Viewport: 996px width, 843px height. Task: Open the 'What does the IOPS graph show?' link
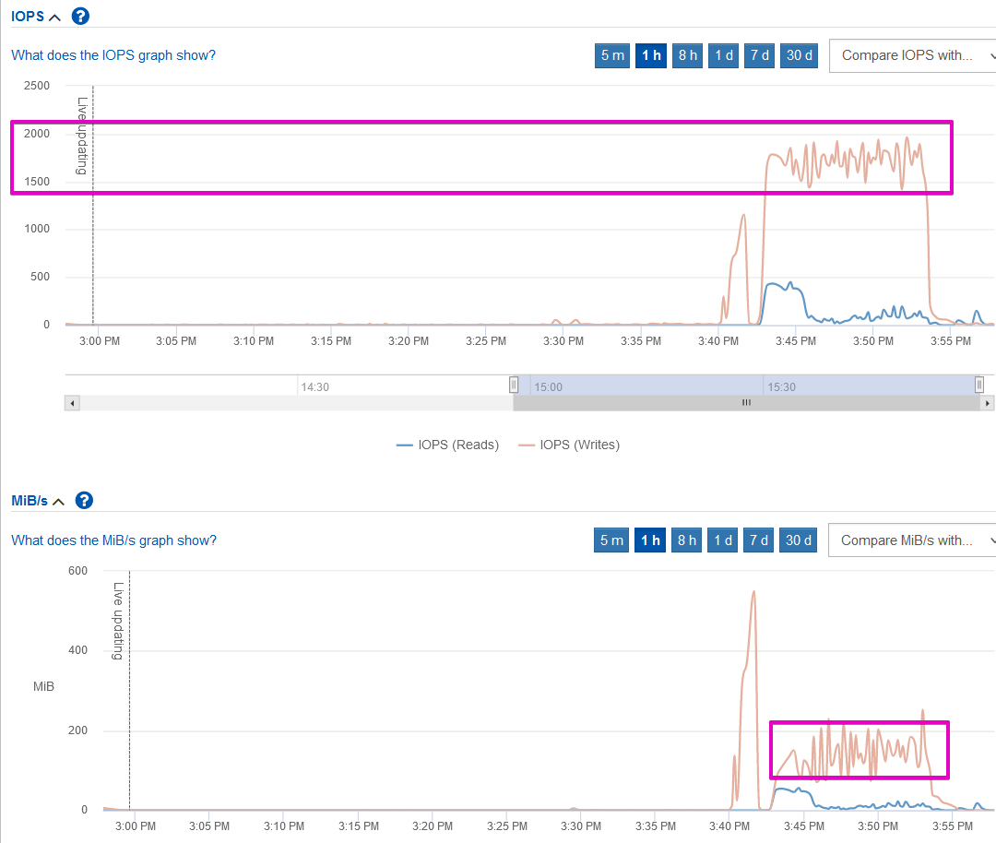[x=113, y=55]
